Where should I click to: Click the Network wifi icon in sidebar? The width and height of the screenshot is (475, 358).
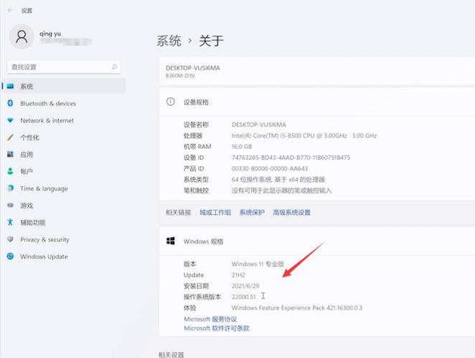tap(10, 120)
